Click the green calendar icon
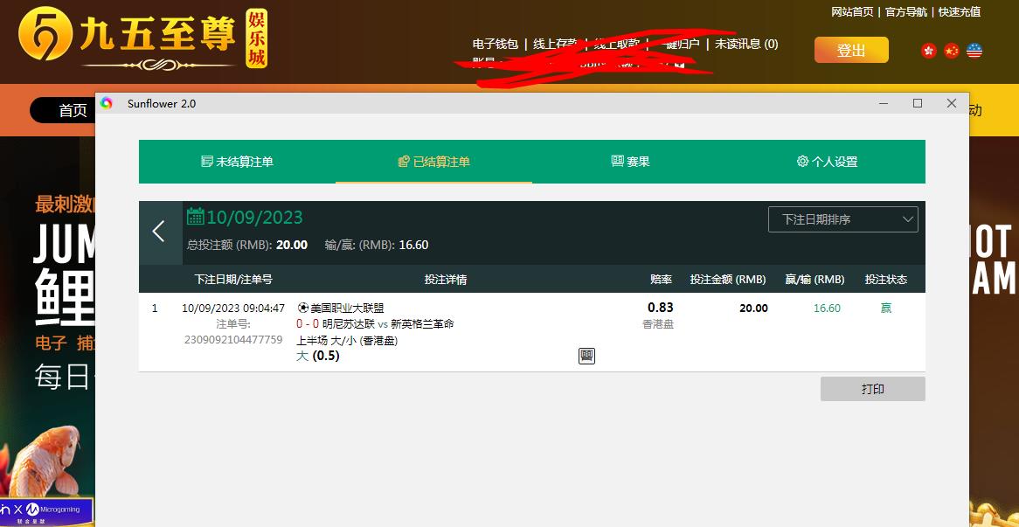 [x=196, y=217]
